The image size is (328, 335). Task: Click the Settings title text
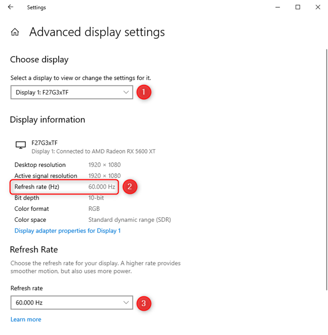37,7
